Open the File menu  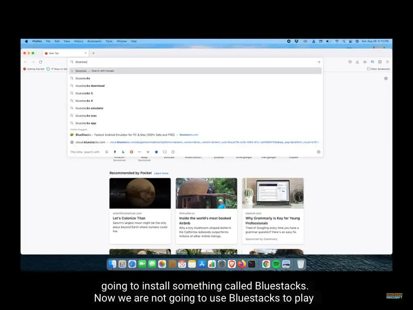[48, 42]
